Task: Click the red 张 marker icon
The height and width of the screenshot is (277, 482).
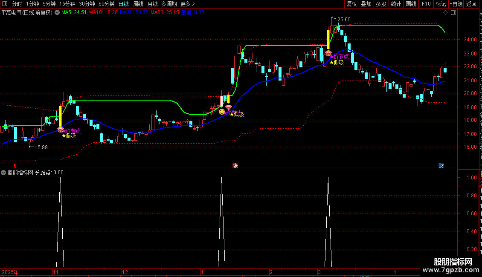Action: coord(235,165)
